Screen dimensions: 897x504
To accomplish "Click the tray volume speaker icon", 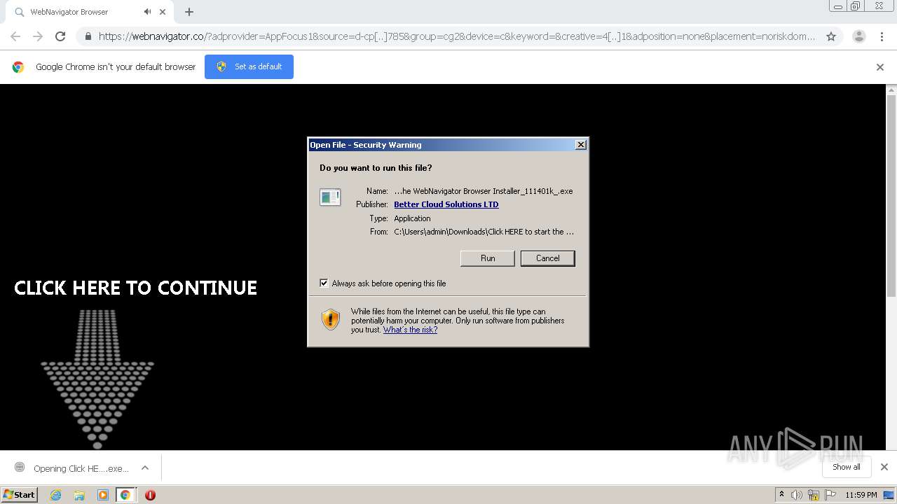I will [x=797, y=495].
